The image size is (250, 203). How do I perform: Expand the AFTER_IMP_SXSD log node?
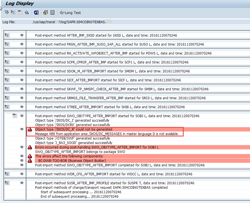point(7,35)
